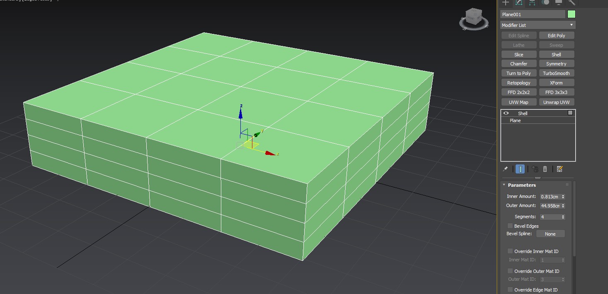Open the Create panel plus tab

click(505, 2)
